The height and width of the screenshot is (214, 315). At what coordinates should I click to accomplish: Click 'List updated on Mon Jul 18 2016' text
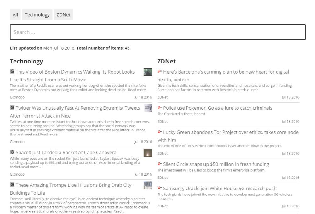pos(43,48)
